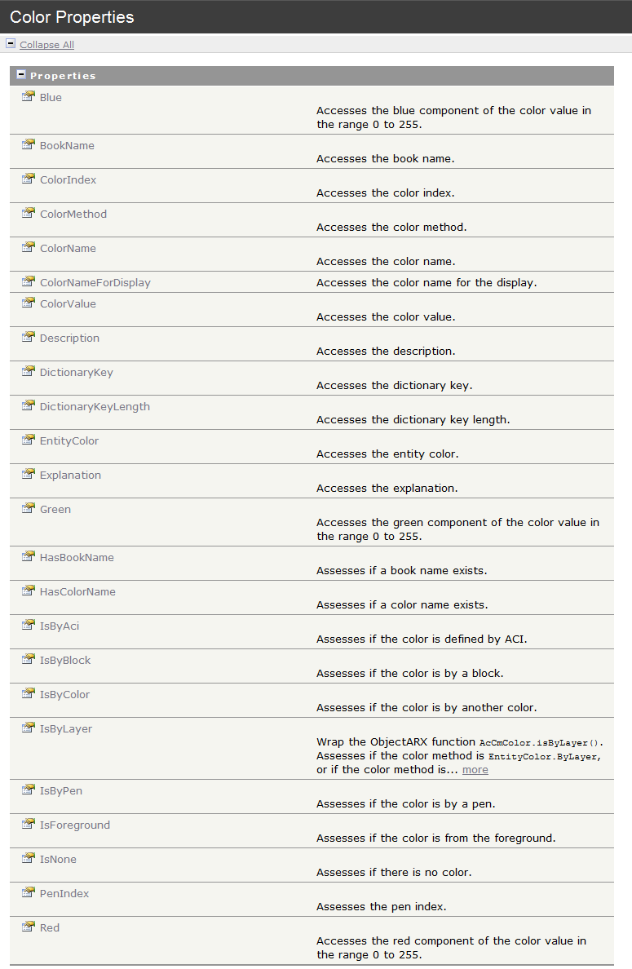The width and height of the screenshot is (632, 969).
Task: Click the Collapse All link
Action: (46, 45)
